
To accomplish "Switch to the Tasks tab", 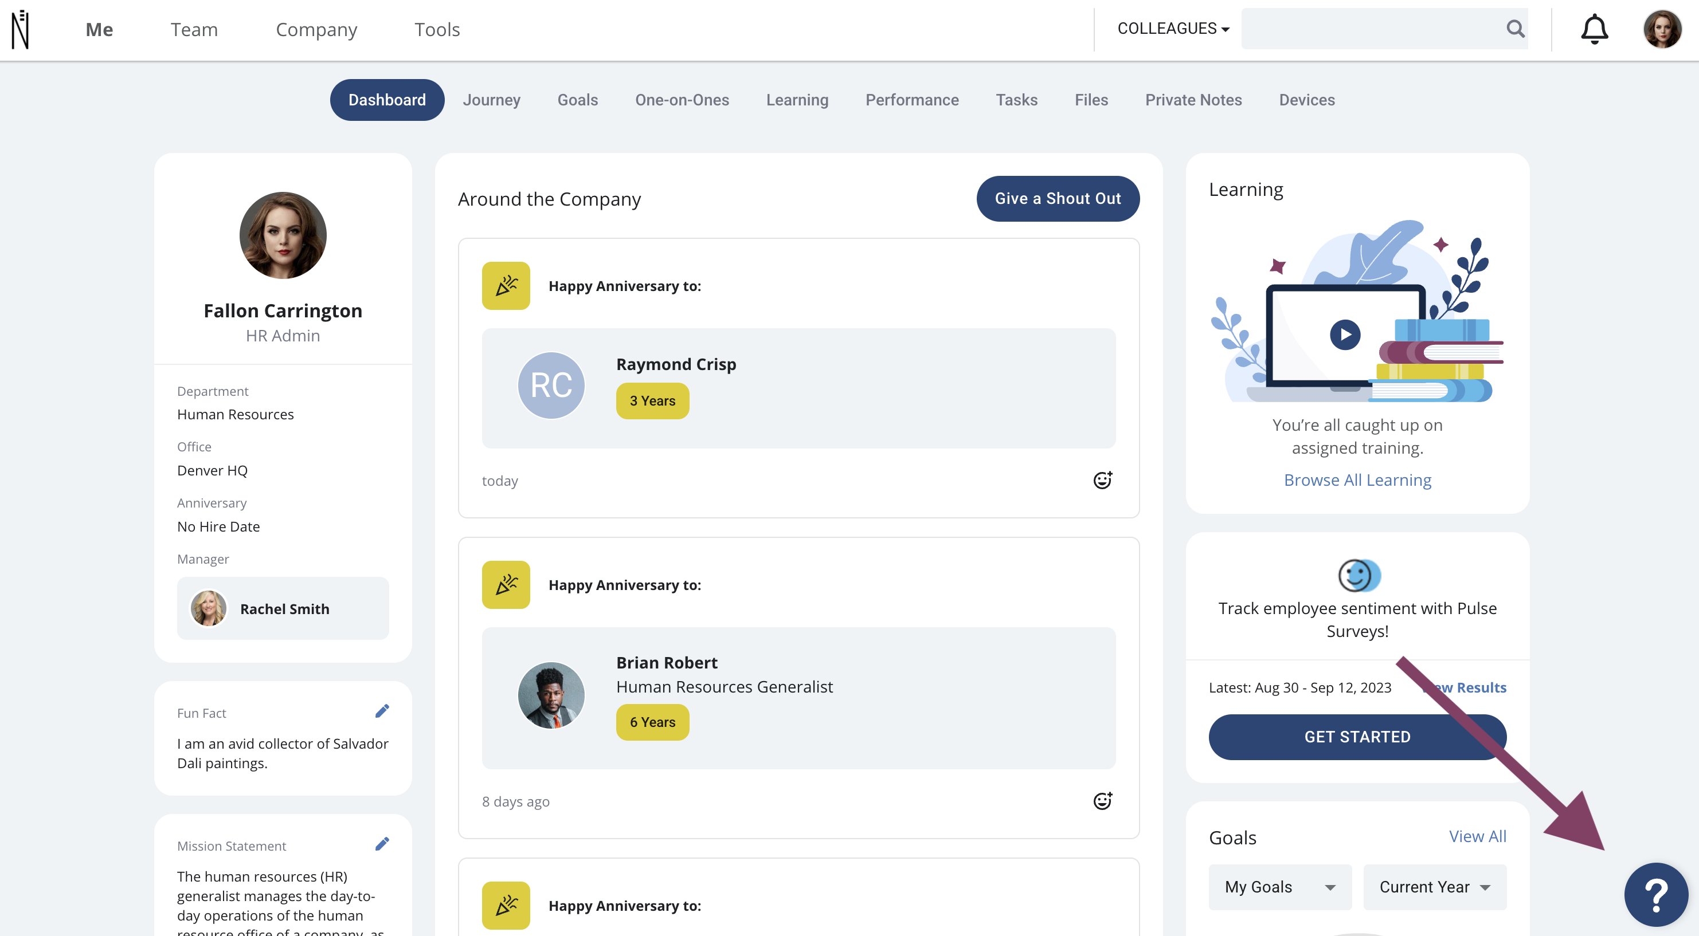I will pos(1016,100).
